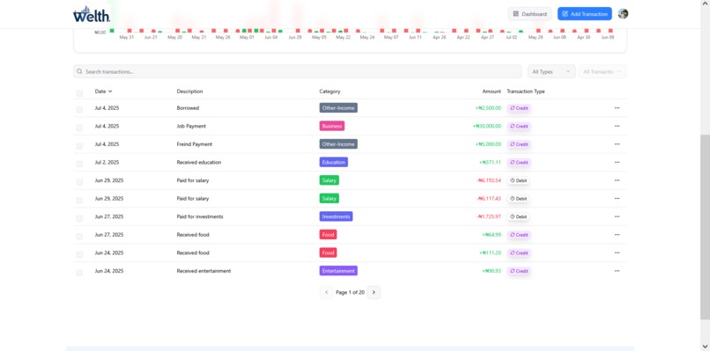Click the Description column header
This screenshot has height=351, width=710.
[189, 91]
